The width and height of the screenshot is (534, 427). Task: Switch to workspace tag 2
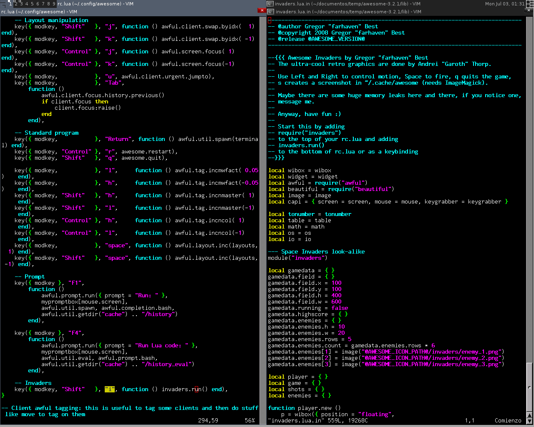[16, 4]
